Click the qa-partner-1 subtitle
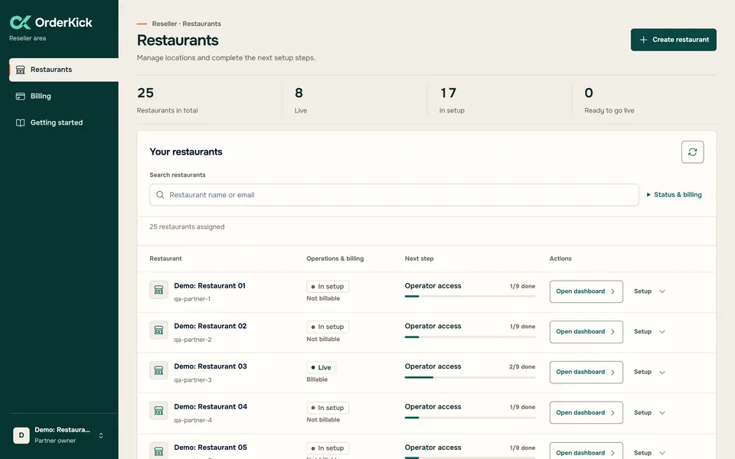Screen dimensions: 735x459 coord(192,299)
